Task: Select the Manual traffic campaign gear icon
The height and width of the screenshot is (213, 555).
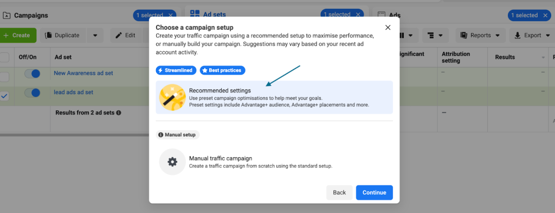Action: pyautogui.click(x=172, y=162)
